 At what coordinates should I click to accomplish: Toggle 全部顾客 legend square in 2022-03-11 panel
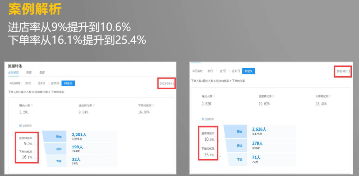pyautogui.click(x=20, y=125)
